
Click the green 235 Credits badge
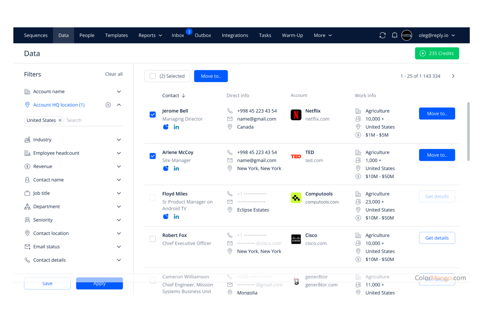pos(437,53)
